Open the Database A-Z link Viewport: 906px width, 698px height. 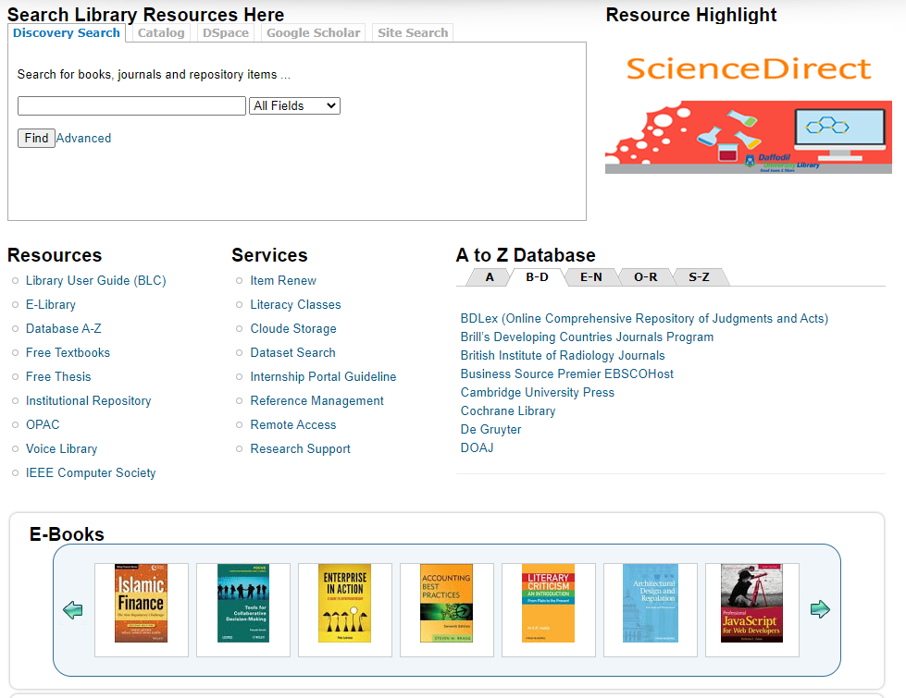point(64,328)
